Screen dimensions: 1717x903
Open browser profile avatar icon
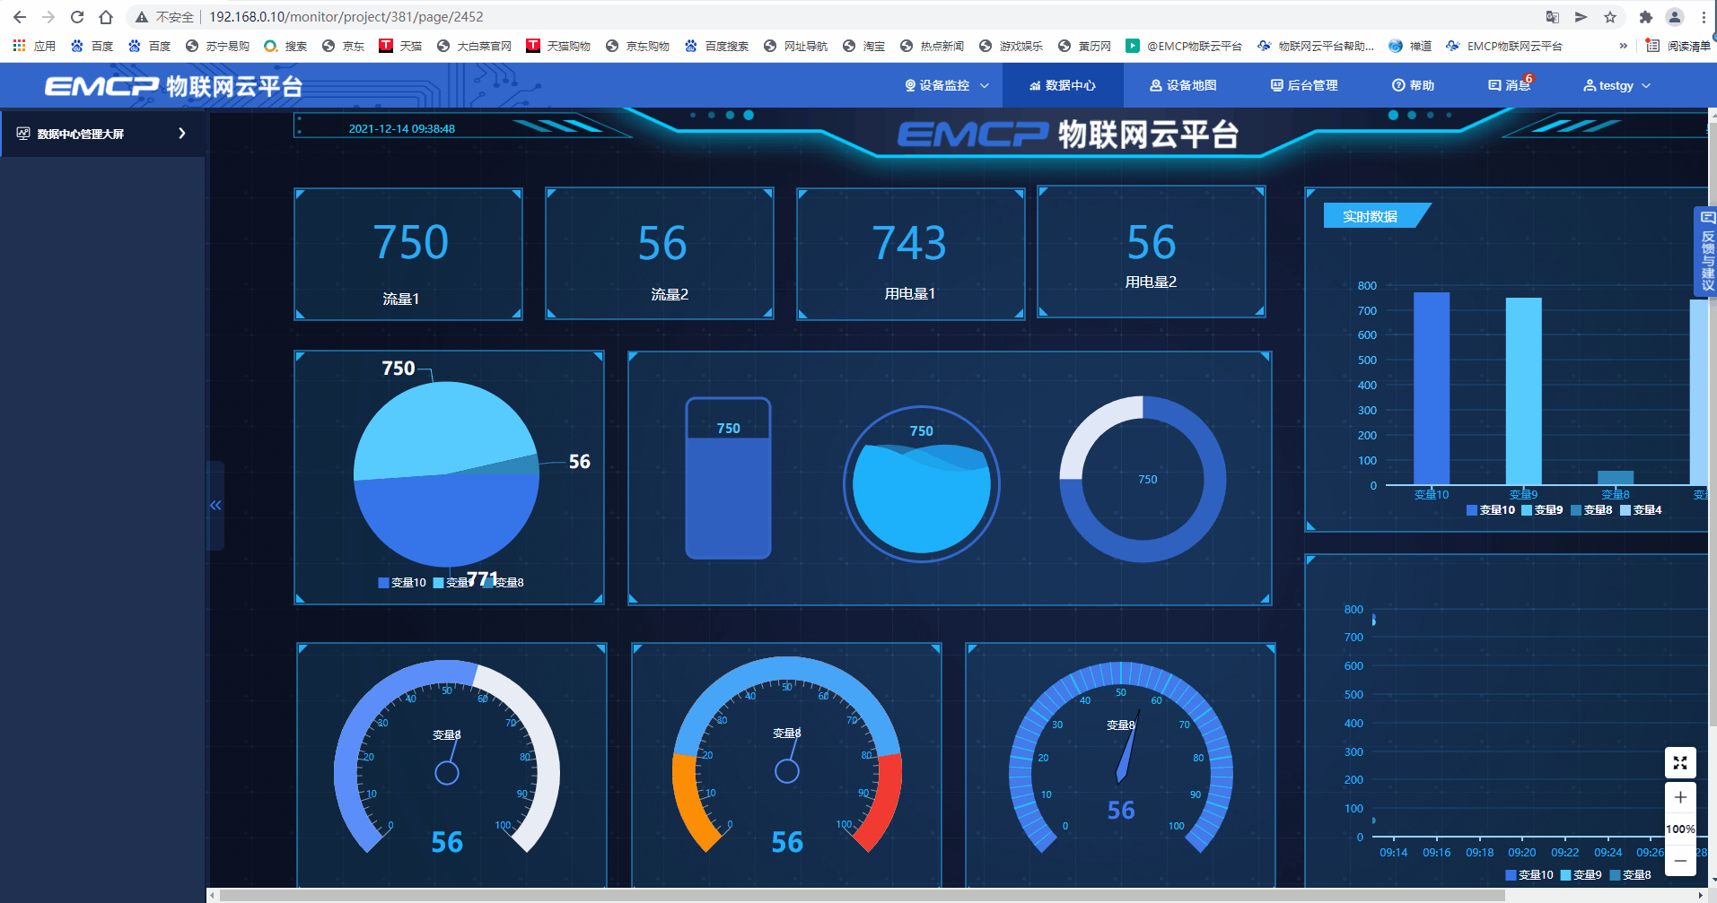[1675, 17]
